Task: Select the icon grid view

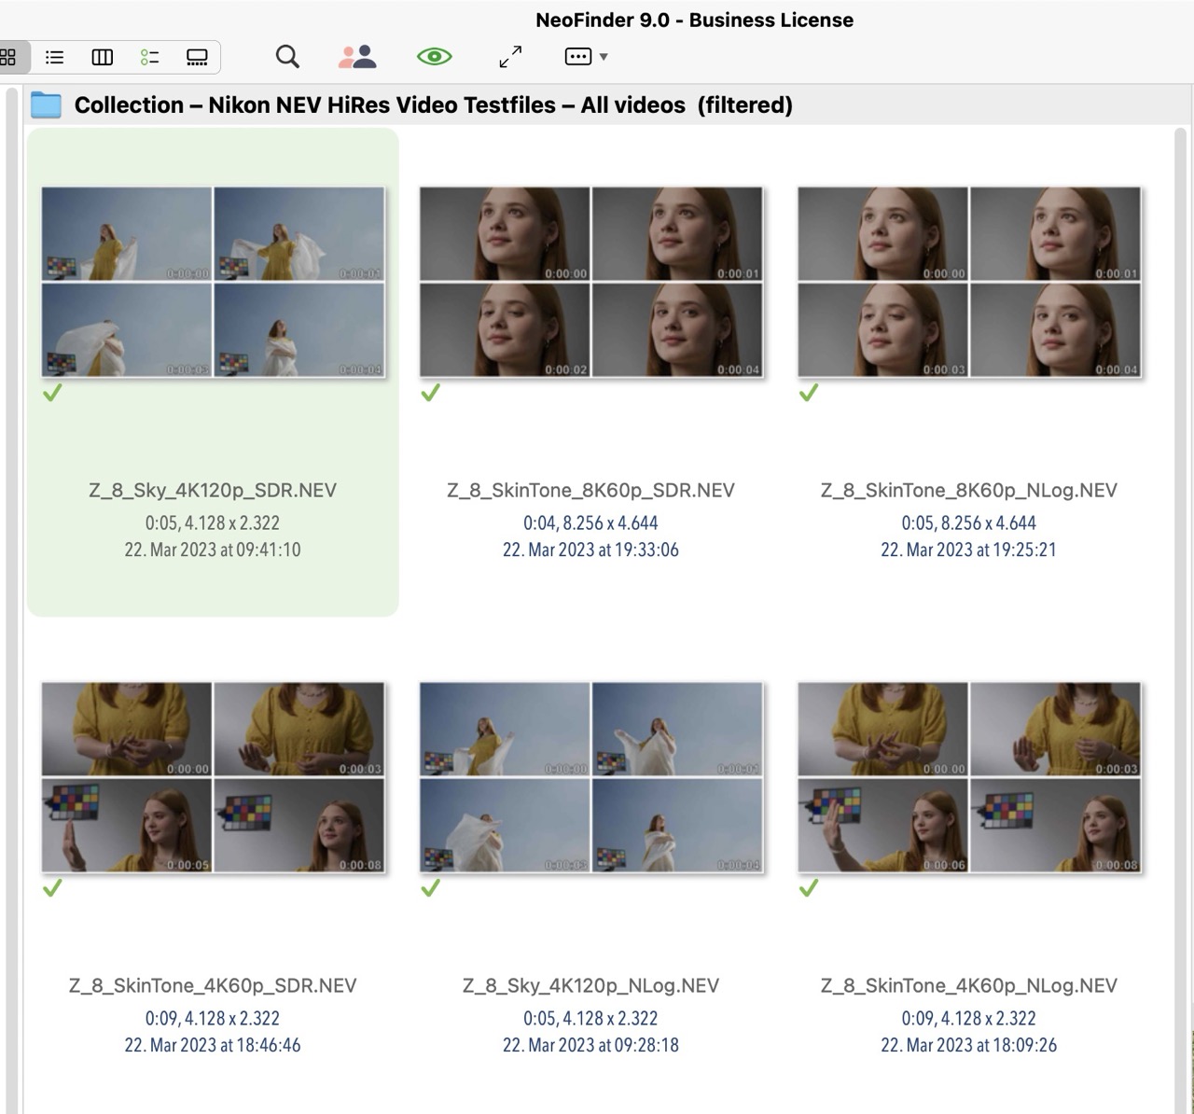Action: pyautogui.click(x=10, y=56)
